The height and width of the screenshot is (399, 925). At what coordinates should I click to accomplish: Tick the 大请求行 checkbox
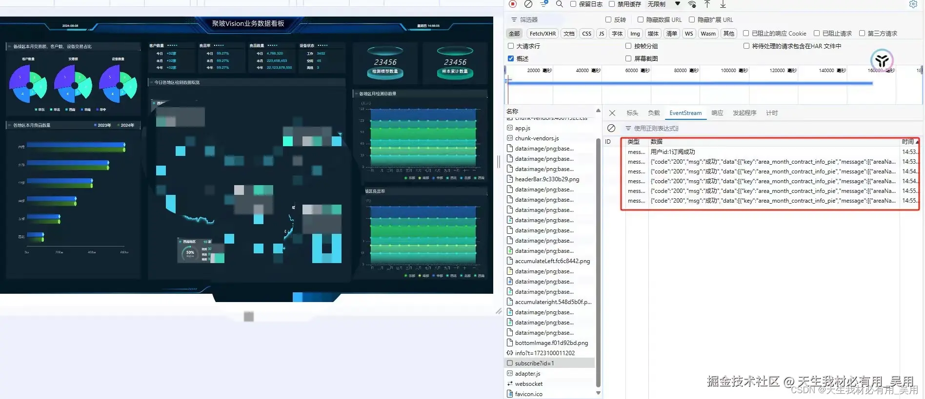pyautogui.click(x=511, y=46)
